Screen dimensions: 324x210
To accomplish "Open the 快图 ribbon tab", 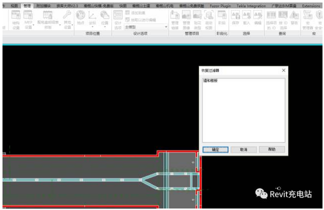I will (x=123, y=6).
